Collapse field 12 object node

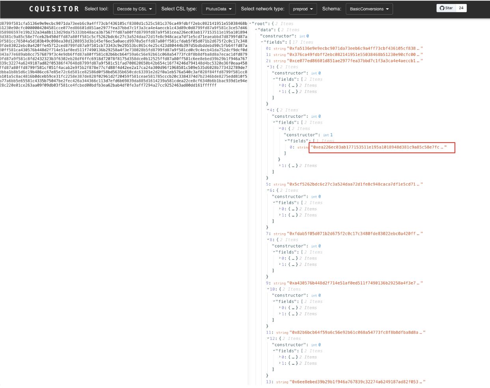click(268, 339)
